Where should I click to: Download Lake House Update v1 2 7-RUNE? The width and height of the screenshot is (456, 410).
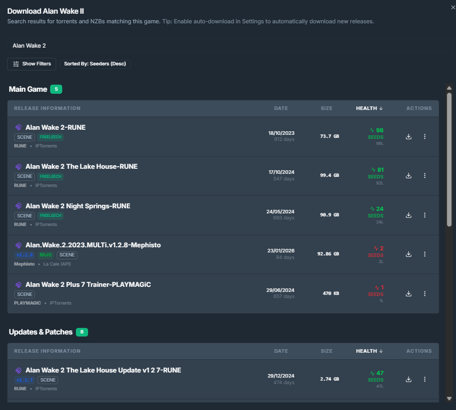click(408, 379)
